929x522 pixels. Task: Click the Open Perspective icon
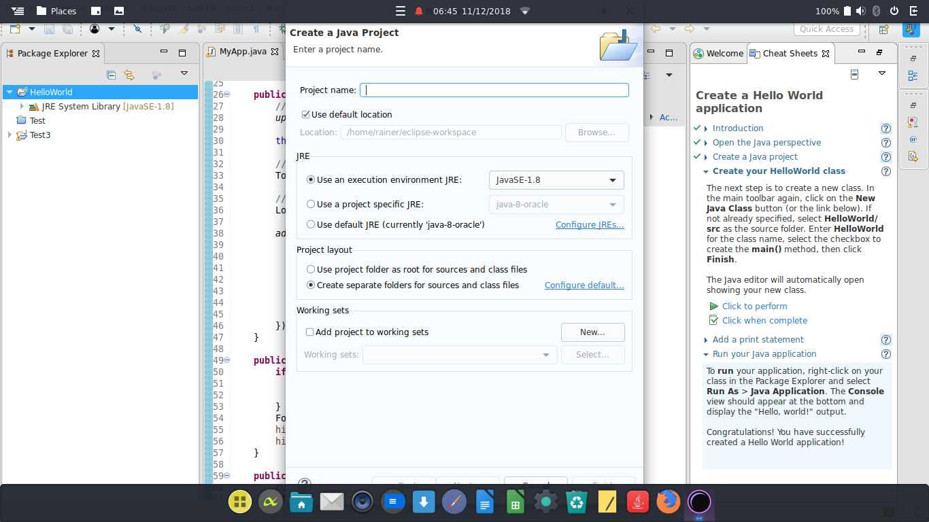pos(883,29)
